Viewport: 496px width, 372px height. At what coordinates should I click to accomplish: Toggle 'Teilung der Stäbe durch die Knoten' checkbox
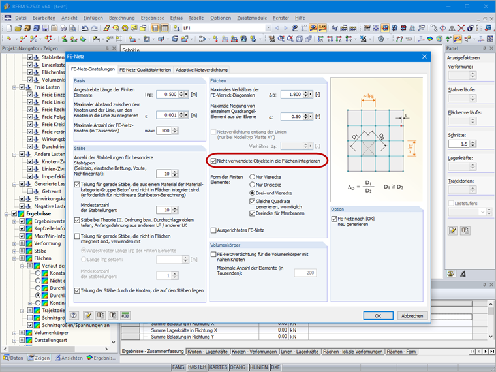coord(77,290)
